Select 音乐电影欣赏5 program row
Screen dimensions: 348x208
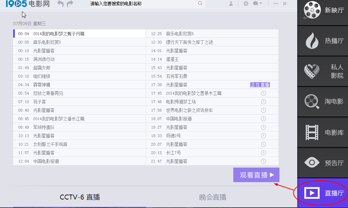click(79, 42)
